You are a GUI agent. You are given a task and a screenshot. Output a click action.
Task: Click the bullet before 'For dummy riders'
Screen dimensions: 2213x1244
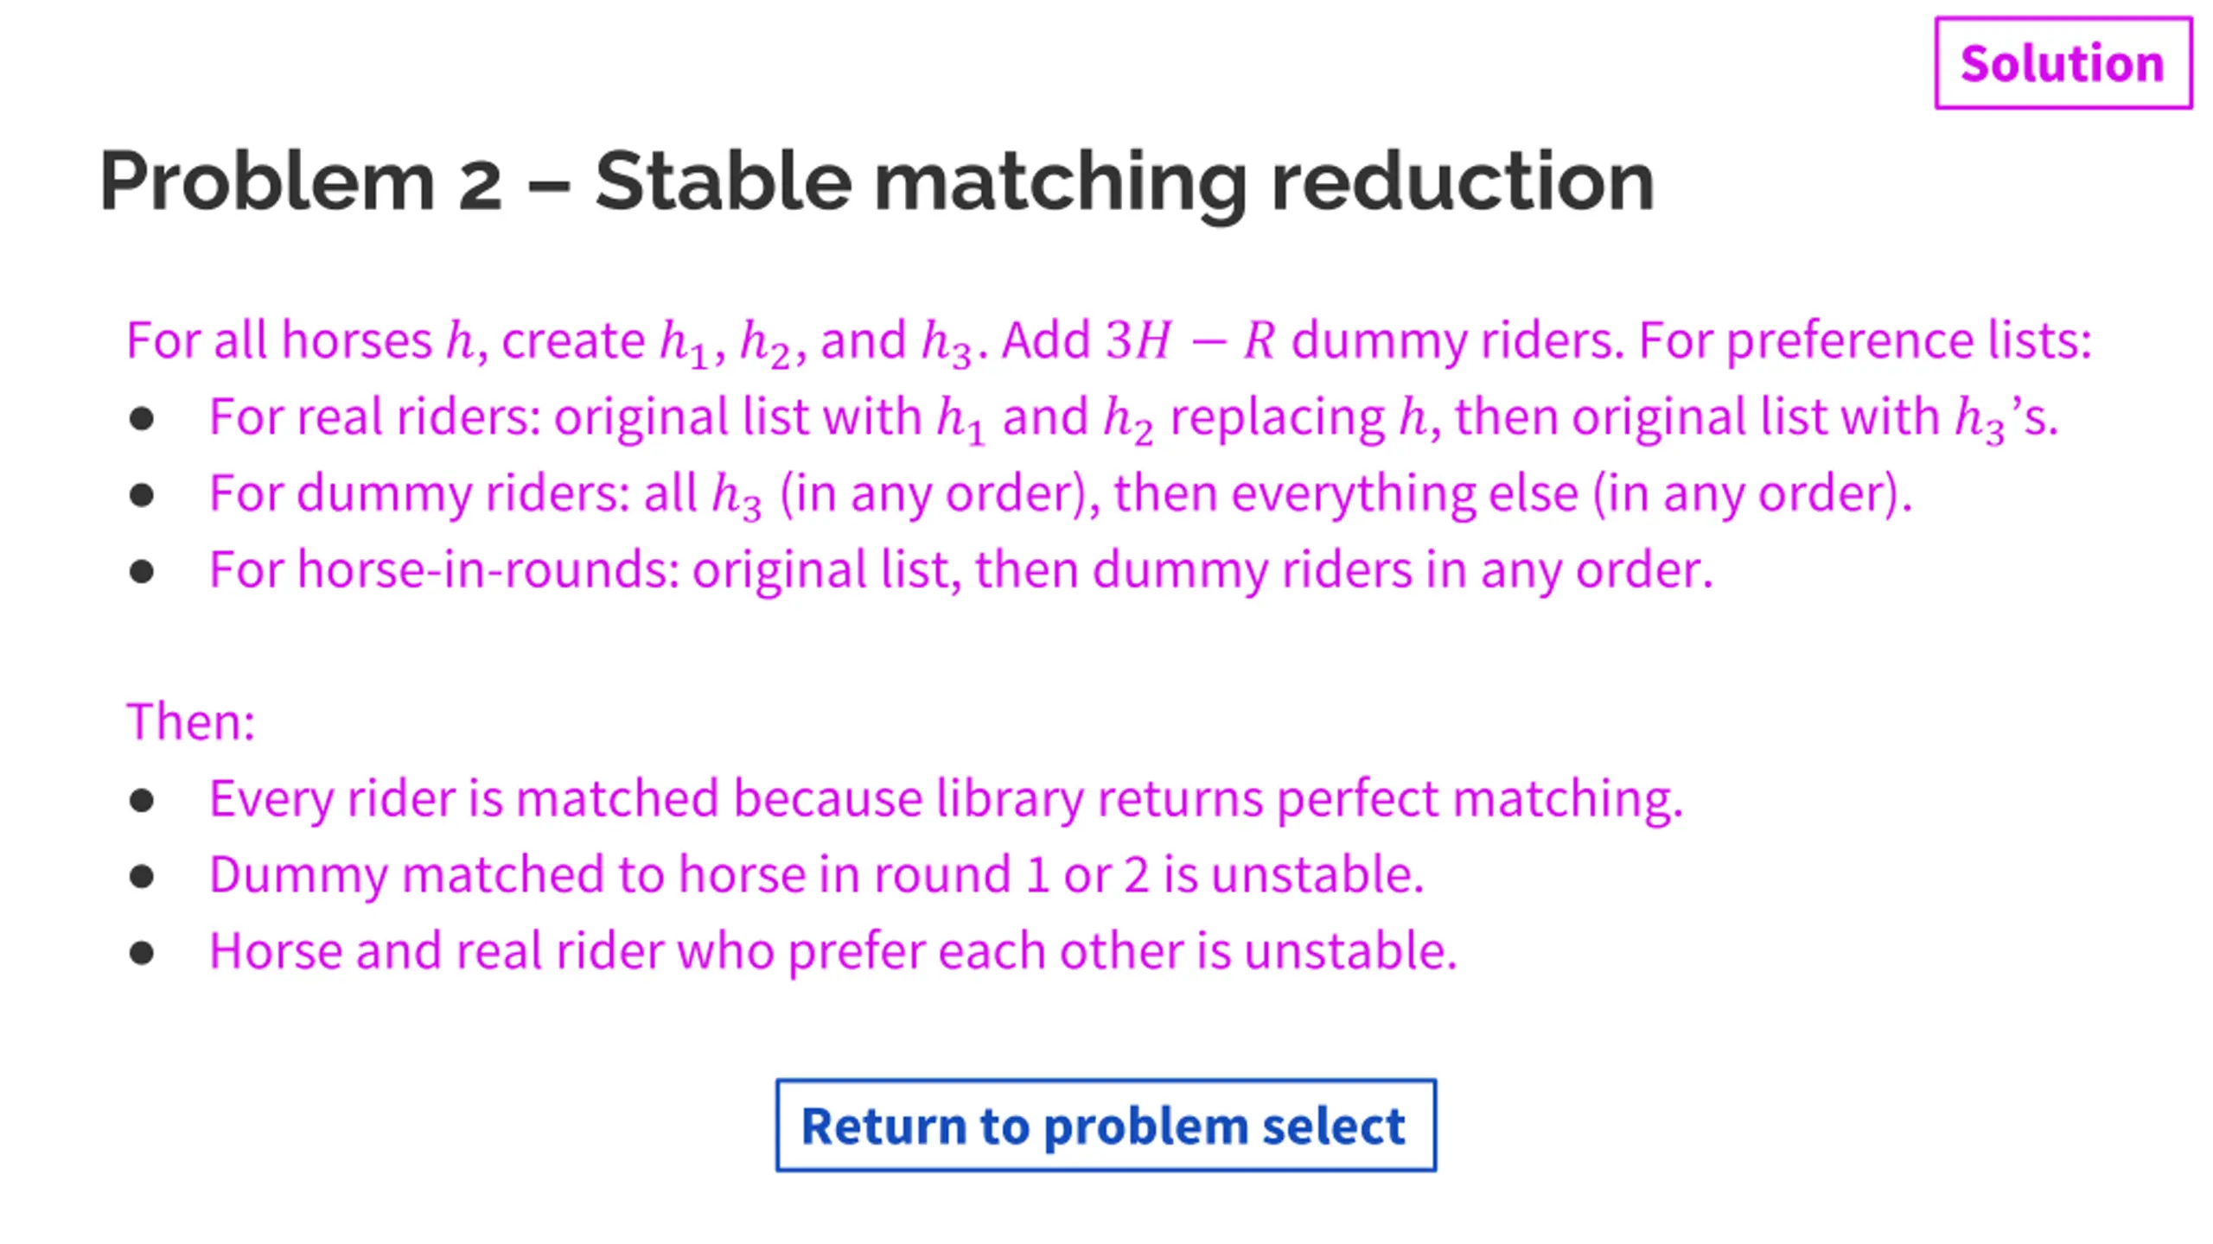142,495
